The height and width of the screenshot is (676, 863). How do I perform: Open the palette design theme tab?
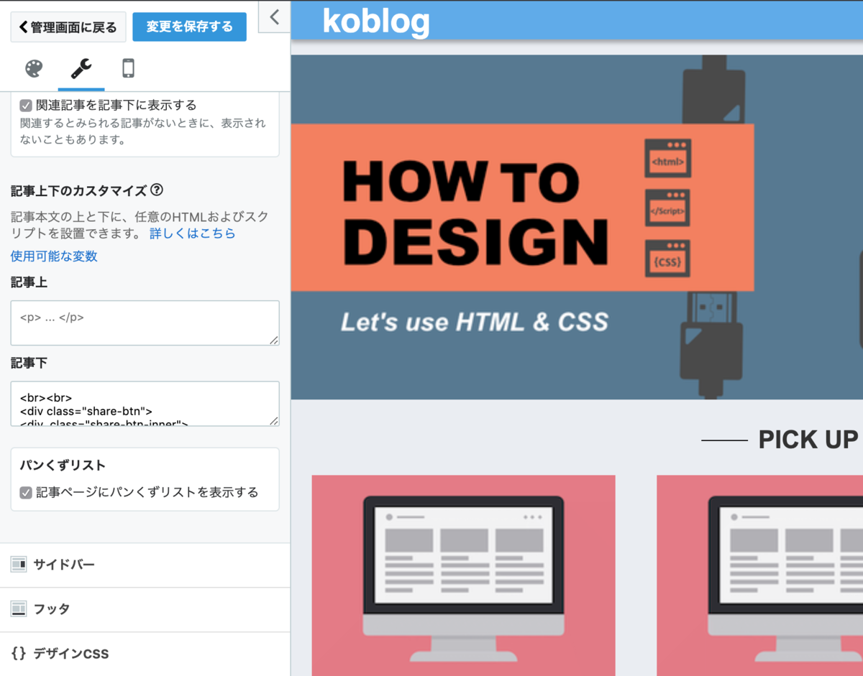pyautogui.click(x=34, y=69)
